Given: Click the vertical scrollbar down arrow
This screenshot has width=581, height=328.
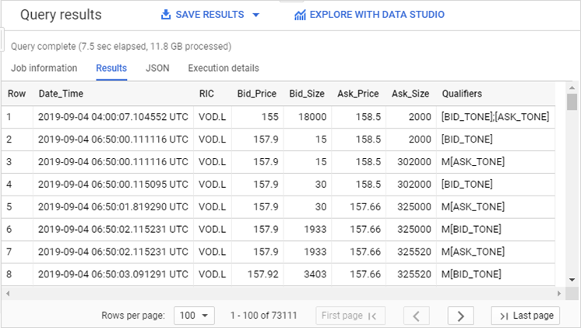Looking at the screenshot, I should coord(572,280).
